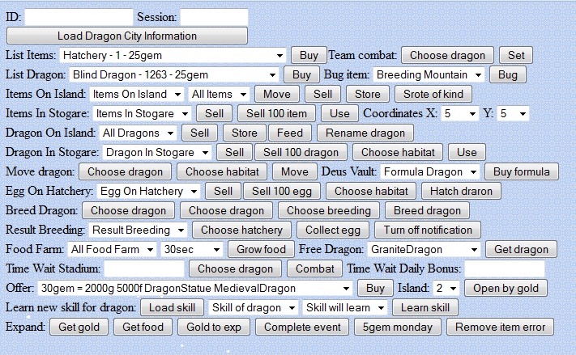The height and width of the screenshot is (355, 576).
Task: Click Choose habitat in Dragon In Stogare row
Action: point(398,153)
